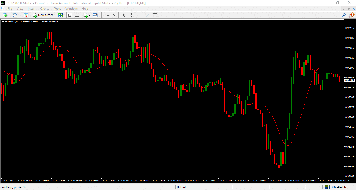356x190 pixels.
Task: Choose the Draw Trendline tool
Action: [x=148, y=15]
